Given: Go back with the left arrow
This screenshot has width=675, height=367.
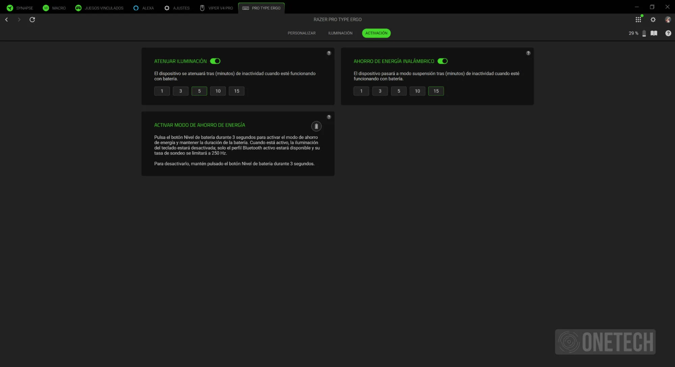Looking at the screenshot, I should tap(6, 20).
